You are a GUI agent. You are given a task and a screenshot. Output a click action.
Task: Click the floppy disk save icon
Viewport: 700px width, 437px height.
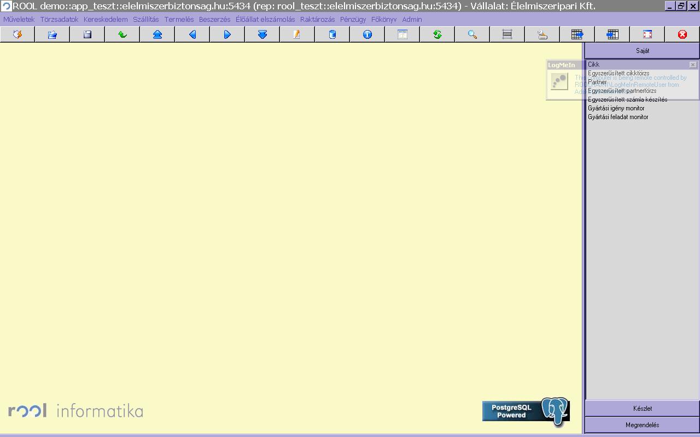coord(87,34)
